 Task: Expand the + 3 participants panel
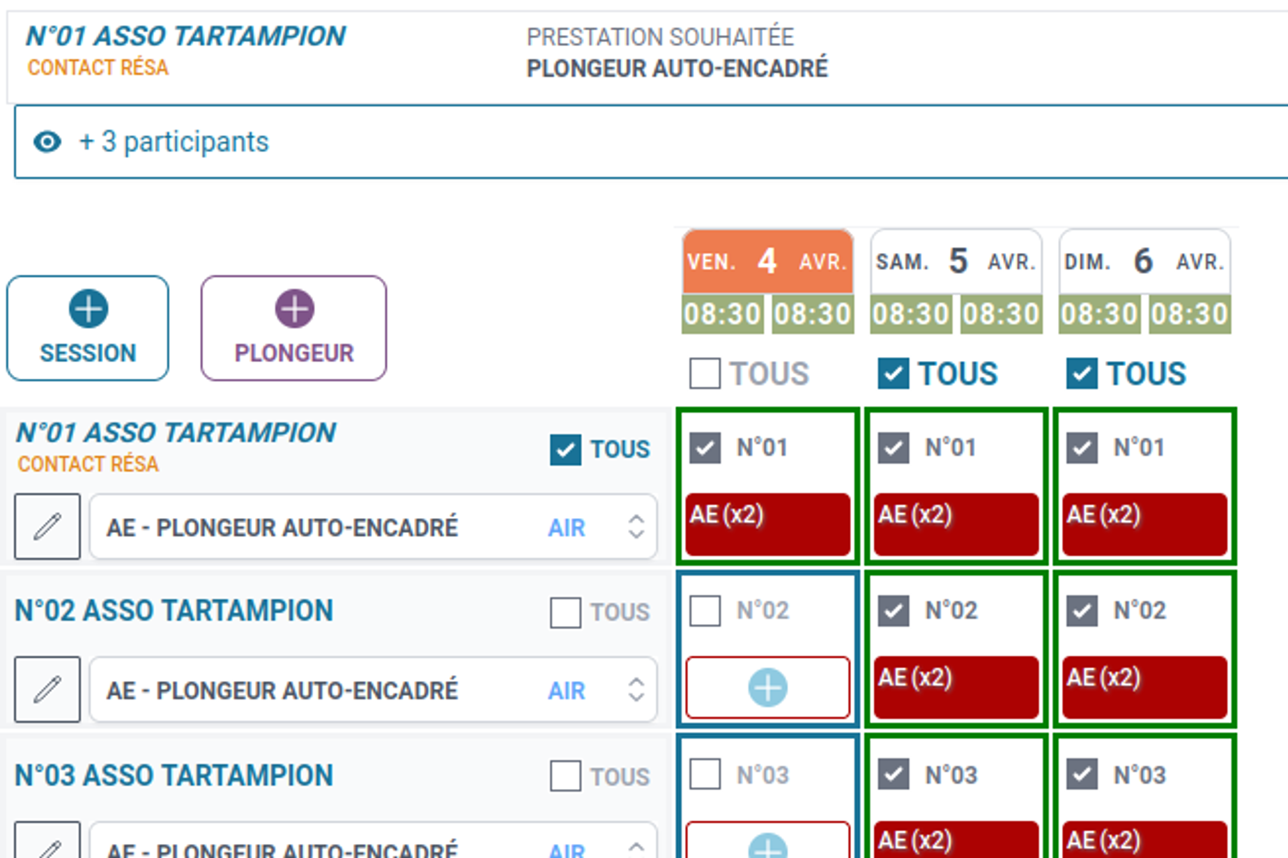click(174, 142)
